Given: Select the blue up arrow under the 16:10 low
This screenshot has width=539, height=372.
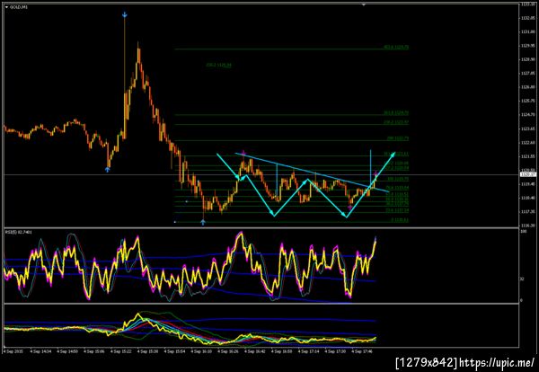Looking at the screenshot, I should [203, 223].
